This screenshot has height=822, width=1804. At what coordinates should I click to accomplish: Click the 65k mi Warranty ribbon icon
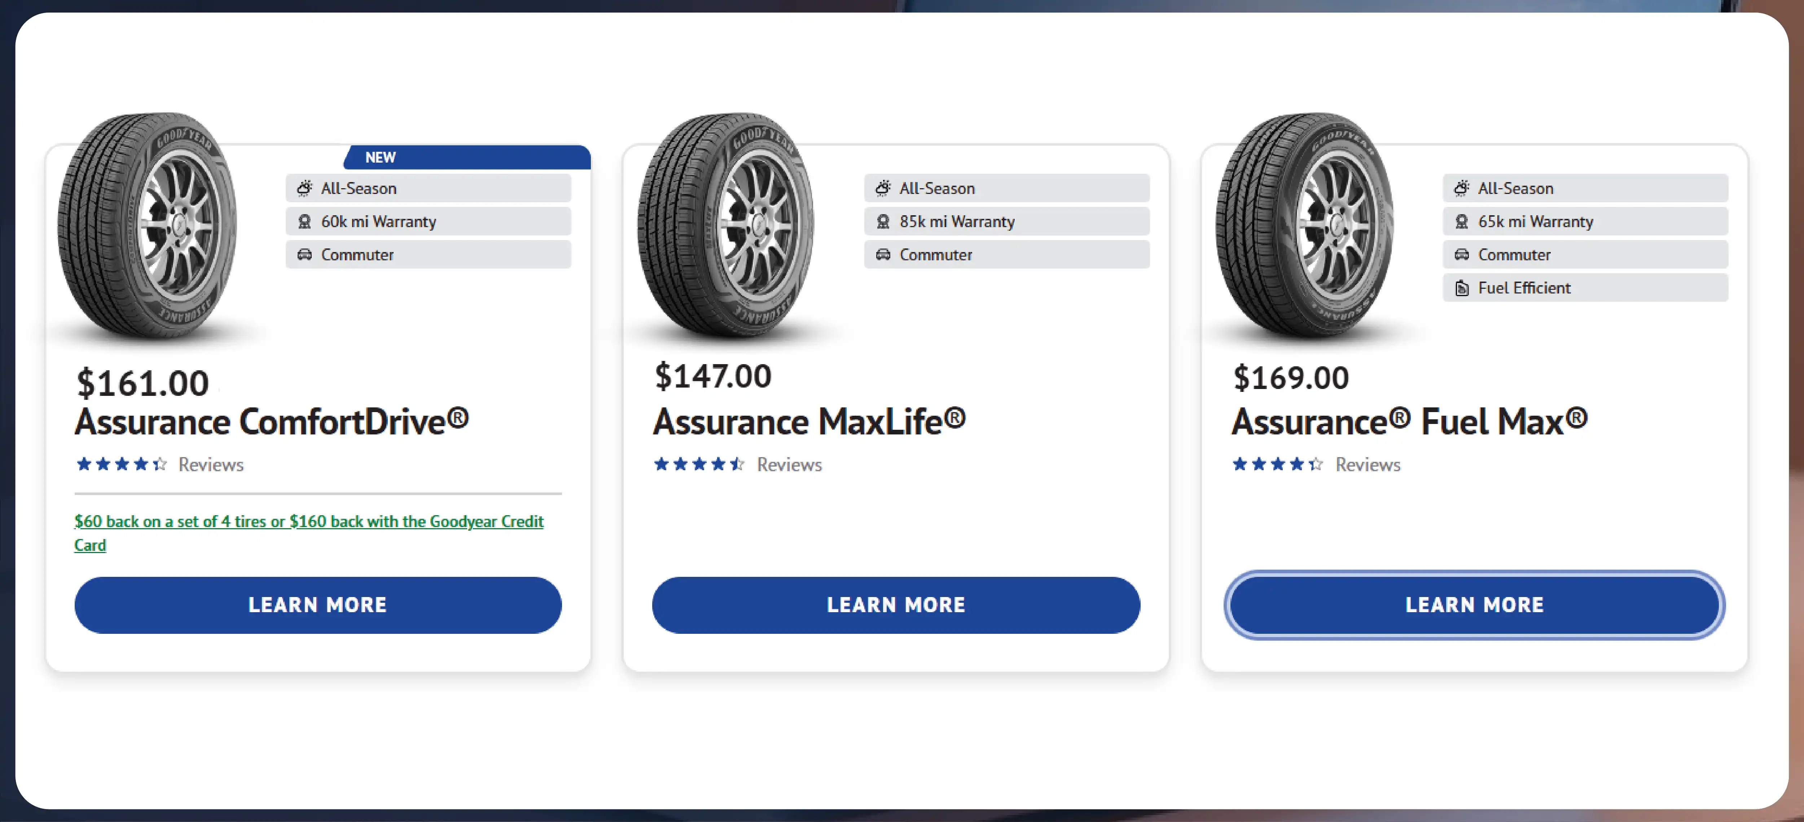(x=1462, y=222)
